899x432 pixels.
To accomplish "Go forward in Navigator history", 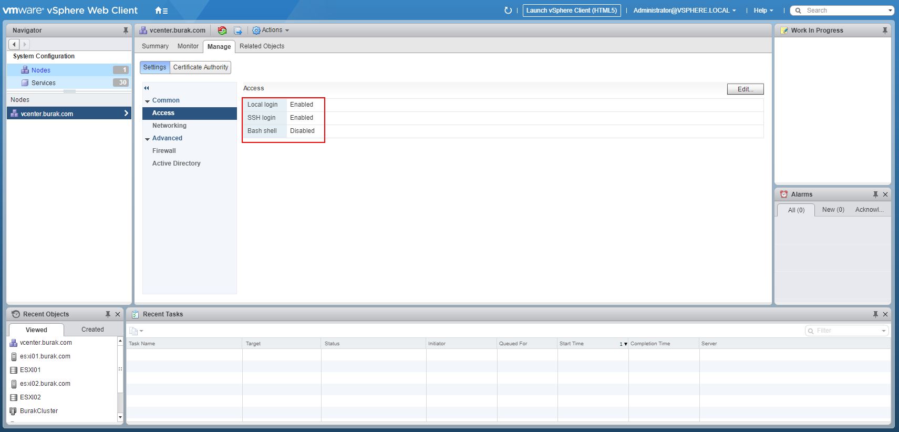I will pos(24,45).
